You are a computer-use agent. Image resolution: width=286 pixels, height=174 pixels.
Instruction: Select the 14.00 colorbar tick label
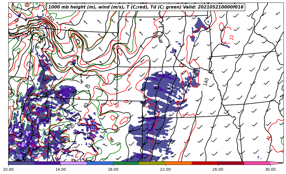(x=61, y=170)
